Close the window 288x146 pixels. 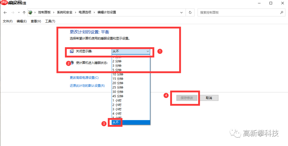283,3
